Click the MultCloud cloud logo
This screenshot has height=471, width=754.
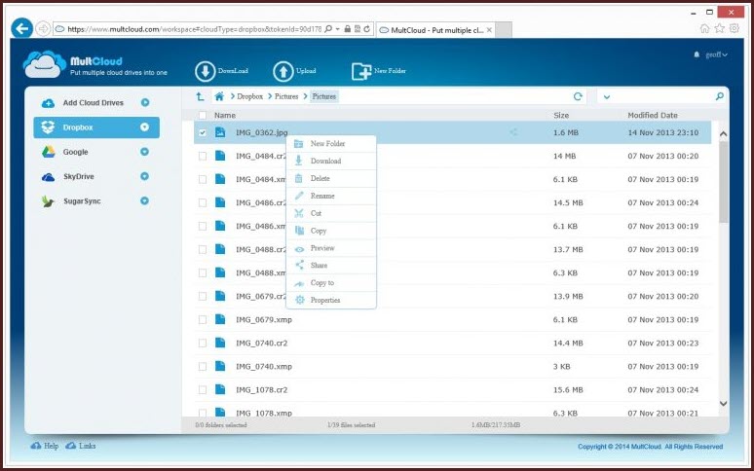pos(44,64)
